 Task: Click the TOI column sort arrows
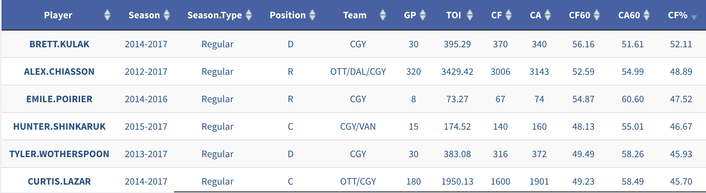point(470,15)
